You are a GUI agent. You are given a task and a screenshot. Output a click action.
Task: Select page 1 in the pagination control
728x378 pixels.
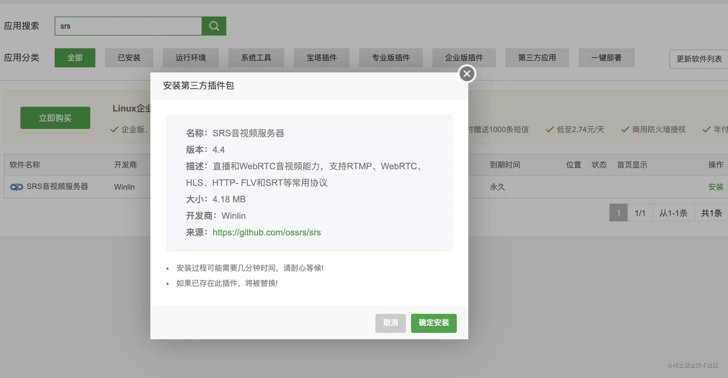pyautogui.click(x=618, y=213)
